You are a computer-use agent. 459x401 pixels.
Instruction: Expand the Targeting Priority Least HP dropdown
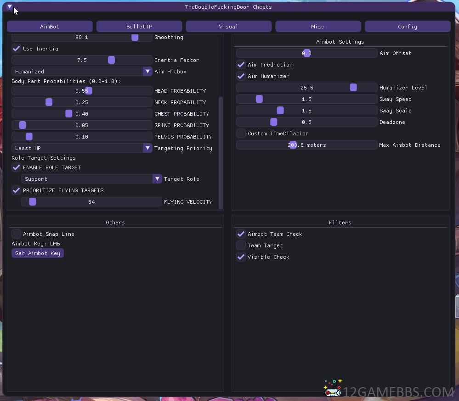click(x=82, y=148)
